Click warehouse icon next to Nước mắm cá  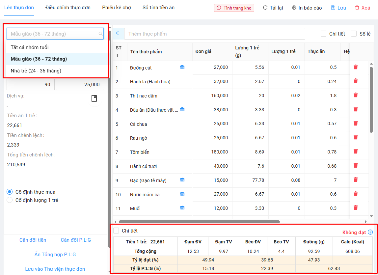[x=182, y=194]
